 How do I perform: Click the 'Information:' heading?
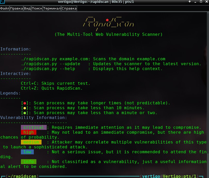click(15, 49)
